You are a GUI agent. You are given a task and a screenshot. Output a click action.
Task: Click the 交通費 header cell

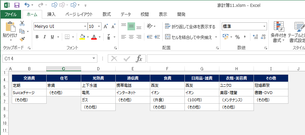[29, 78]
